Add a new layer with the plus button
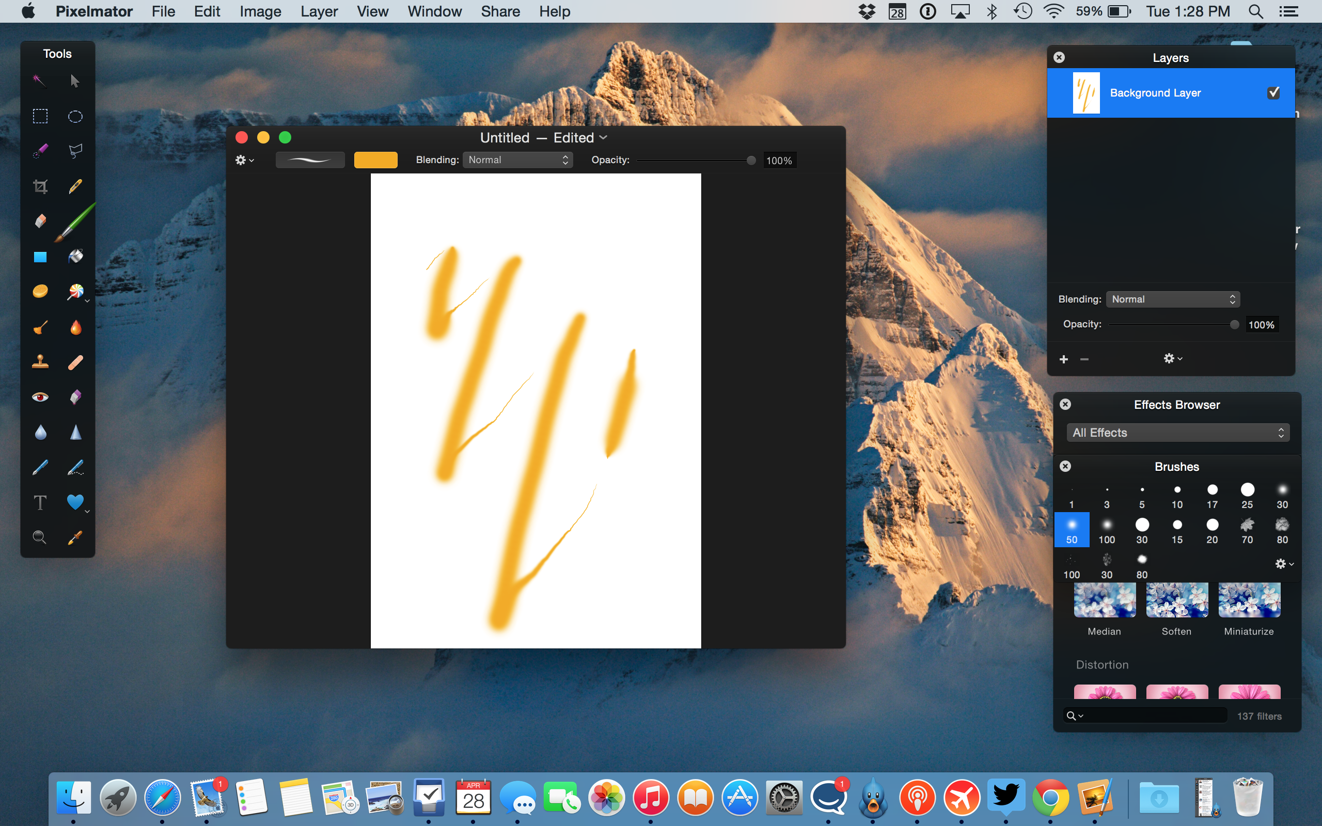This screenshot has width=1322, height=826. [x=1064, y=359]
